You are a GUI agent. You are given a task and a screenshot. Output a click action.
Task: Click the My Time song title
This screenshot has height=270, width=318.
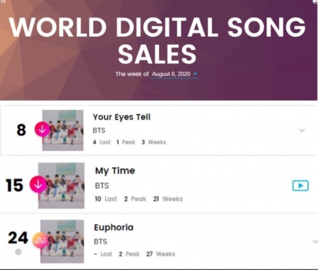(x=115, y=171)
